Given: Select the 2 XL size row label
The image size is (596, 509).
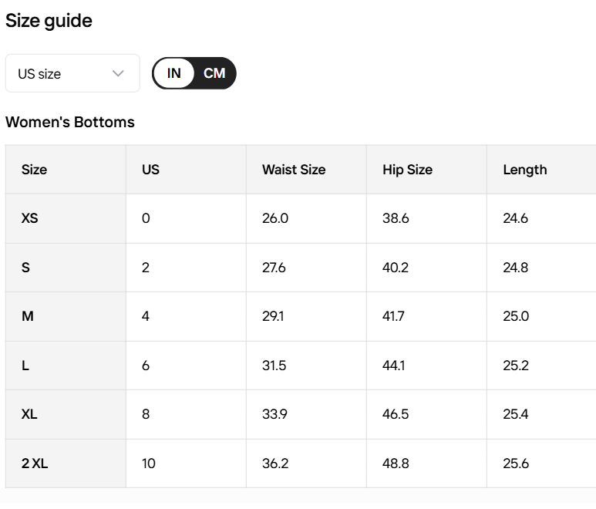Looking at the screenshot, I should tap(35, 463).
